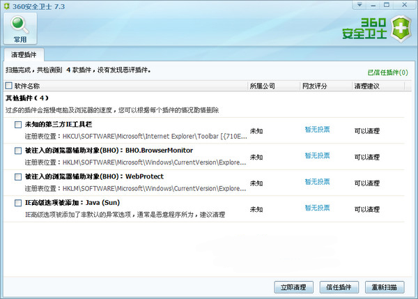The height and width of the screenshot is (299, 418).
Task: Click 可以清理 in the BHO.BrowserMonitor row
Action: [x=367, y=157]
